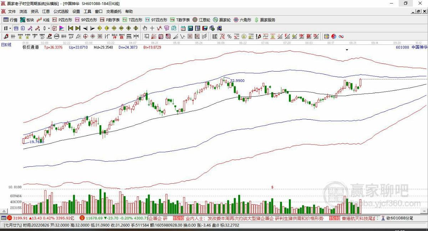Click the colored flag icon
The width and height of the screenshot is (428, 231).
pos(61,28)
